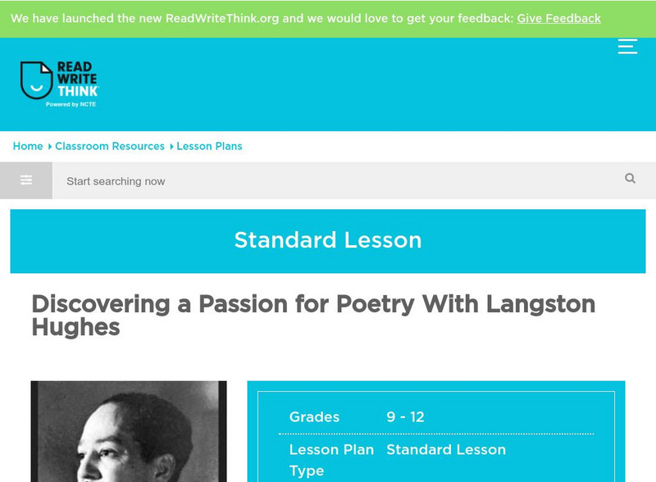This screenshot has height=482, width=656.
Task: Click the green launch announcement text
Action: coord(262,18)
